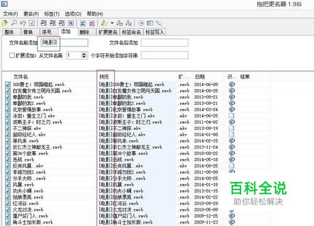Switch to the 扩展更名 tab
Image resolution: width=314 pixels, height=226 pixels.
point(108,32)
